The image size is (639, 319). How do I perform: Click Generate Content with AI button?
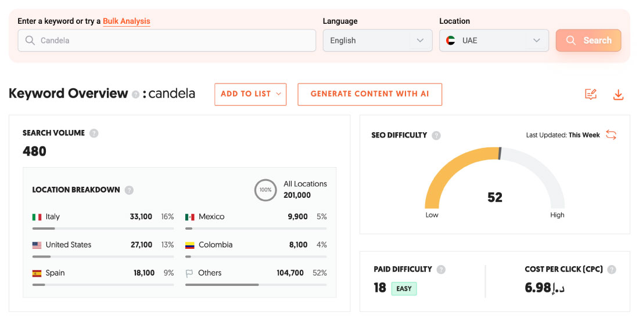[369, 95]
